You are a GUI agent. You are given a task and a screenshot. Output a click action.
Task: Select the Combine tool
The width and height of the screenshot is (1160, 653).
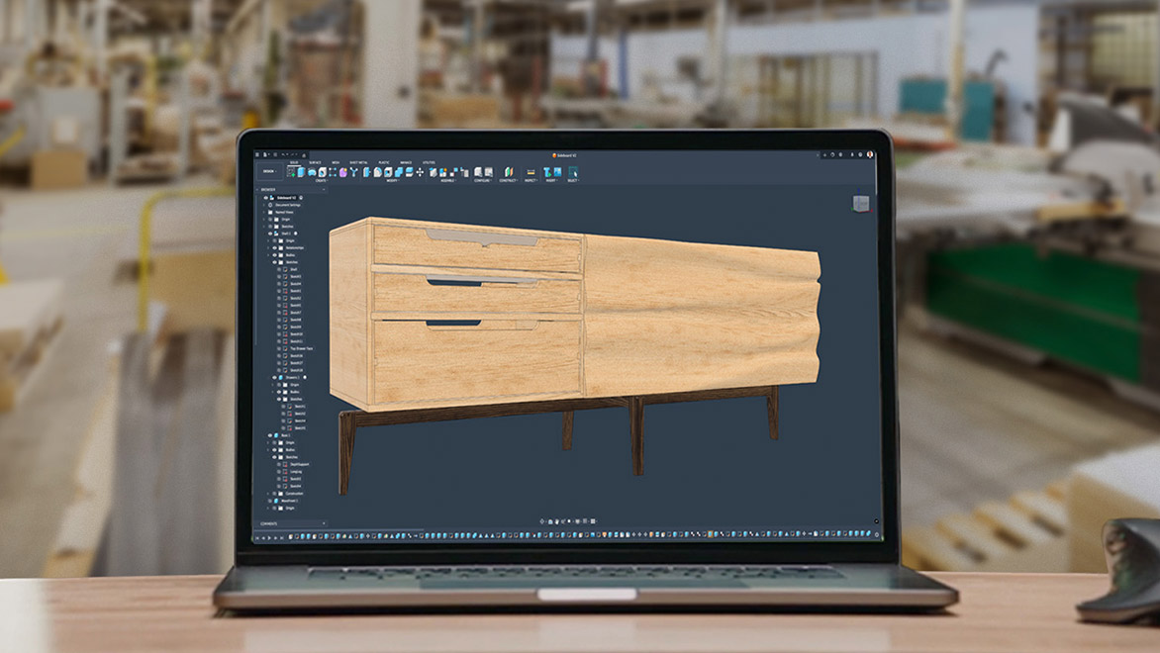tap(399, 172)
